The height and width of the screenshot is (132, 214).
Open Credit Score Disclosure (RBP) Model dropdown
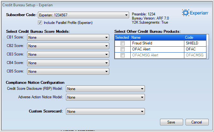[105, 89]
